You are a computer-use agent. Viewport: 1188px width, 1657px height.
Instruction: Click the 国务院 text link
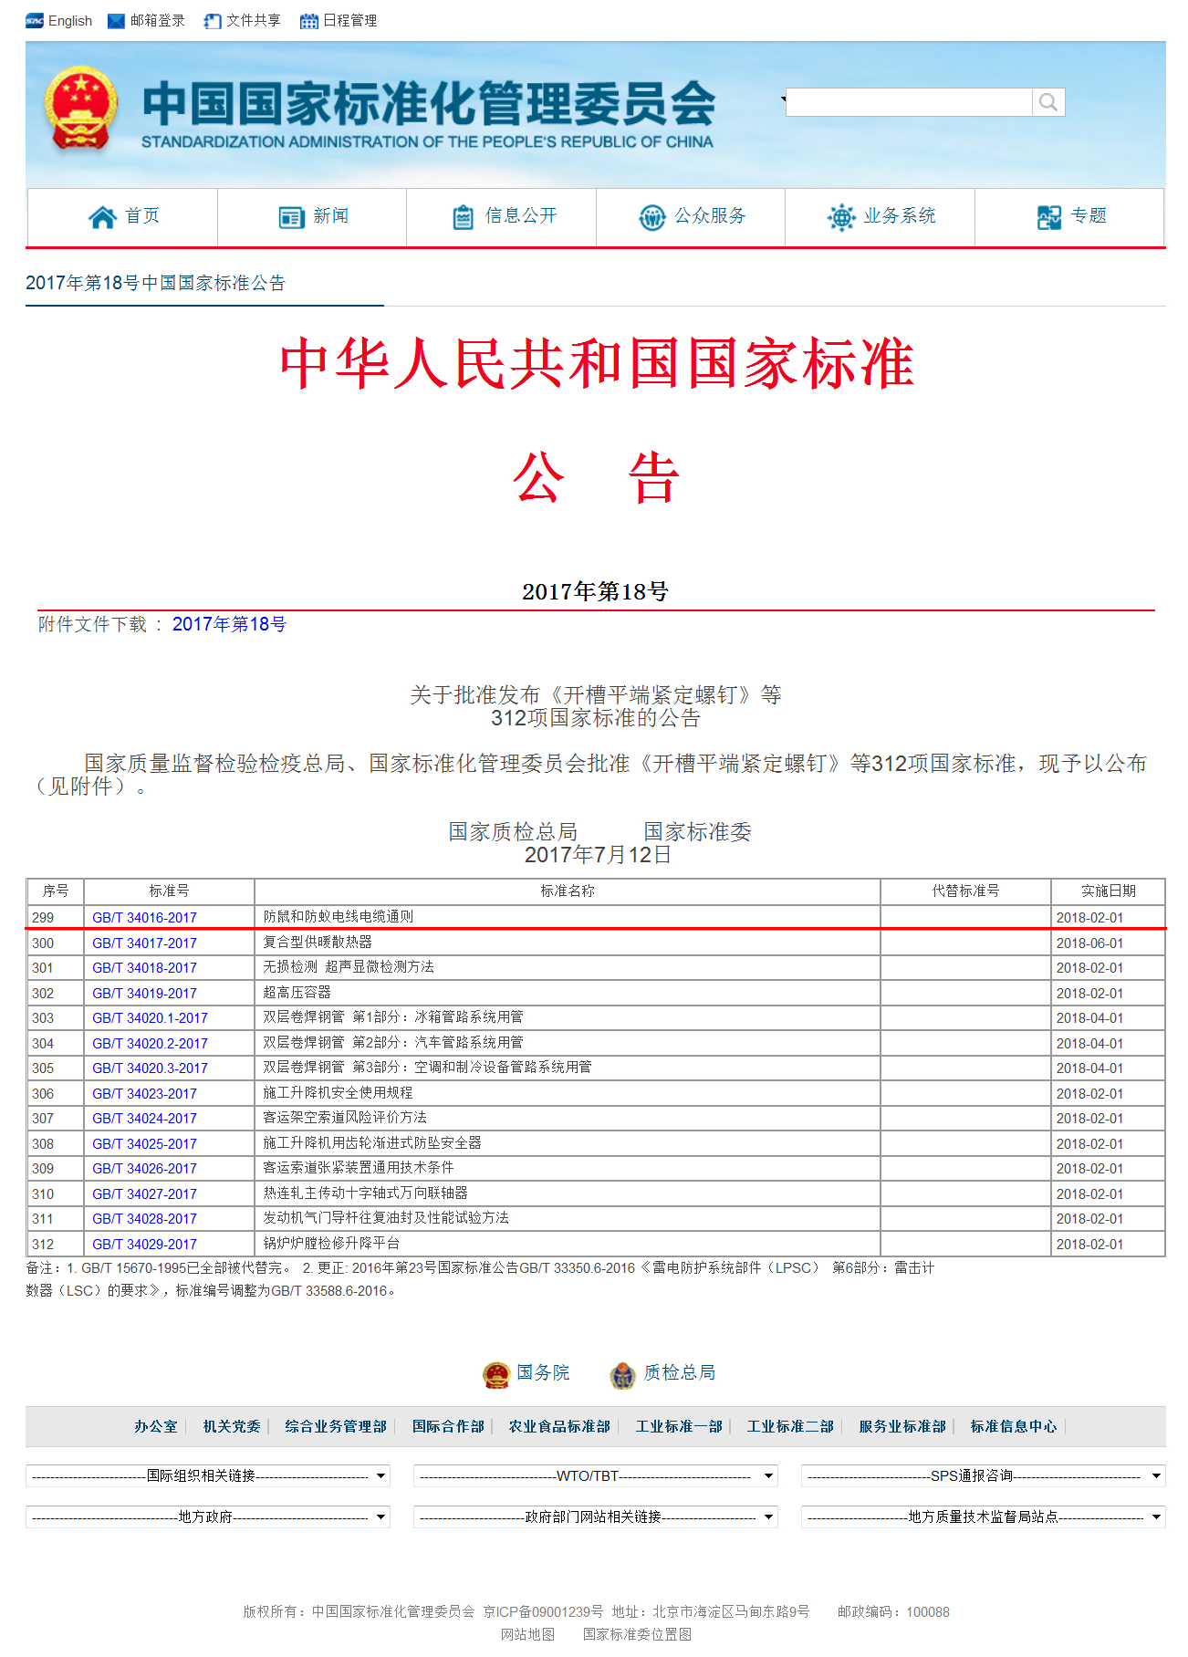tap(543, 1373)
